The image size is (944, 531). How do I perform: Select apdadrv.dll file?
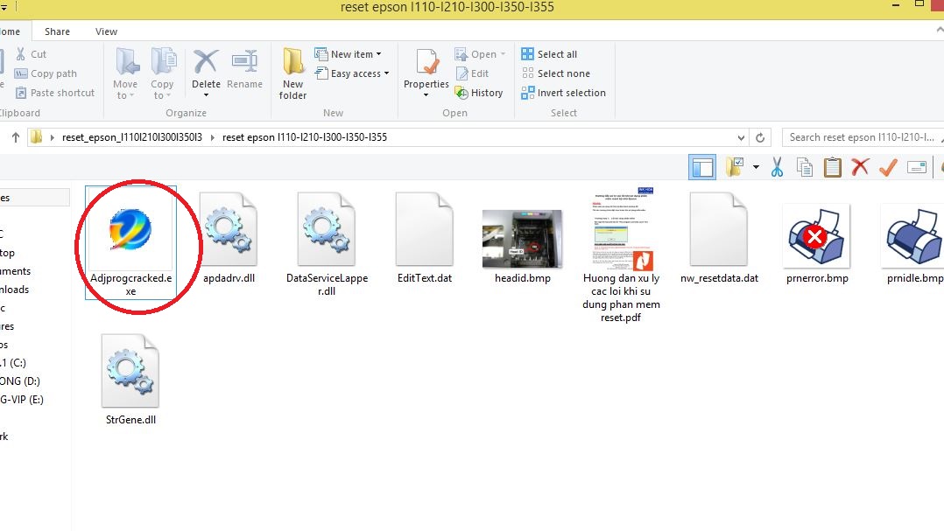click(229, 238)
